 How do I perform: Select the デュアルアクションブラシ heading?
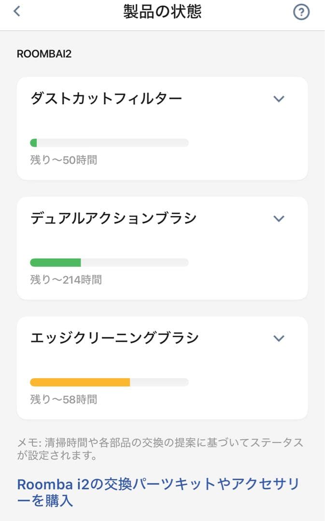point(113,219)
